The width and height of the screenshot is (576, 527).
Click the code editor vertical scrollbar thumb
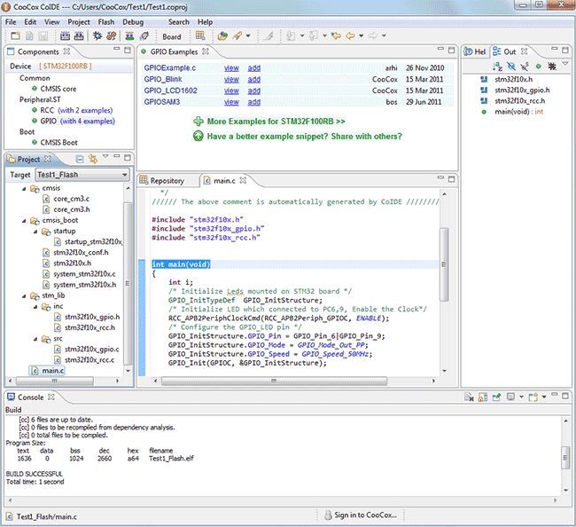point(444,264)
